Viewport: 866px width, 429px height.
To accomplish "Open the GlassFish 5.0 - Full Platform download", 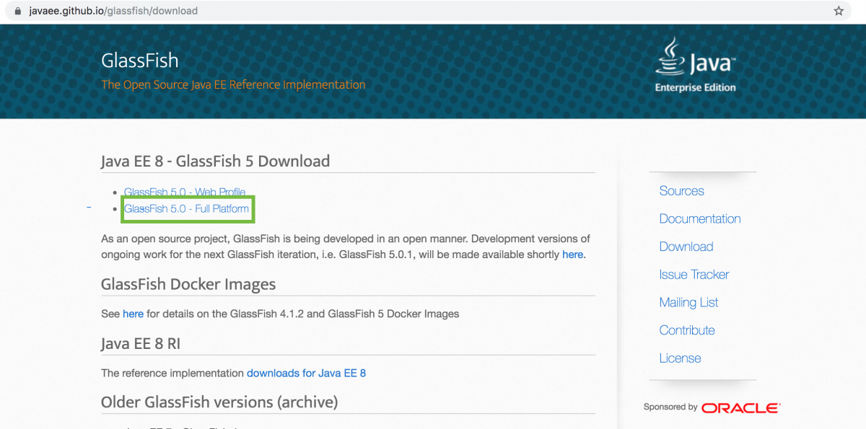I will pyautogui.click(x=187, y=208).
